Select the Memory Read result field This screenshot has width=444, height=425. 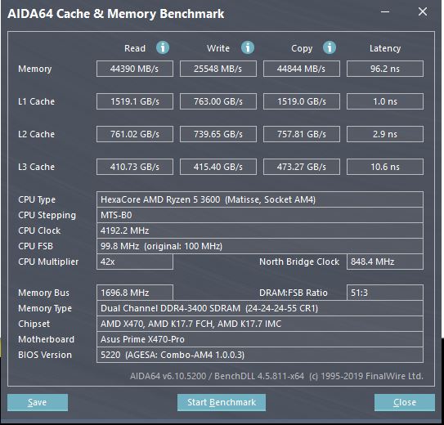(x=135, y=69)
